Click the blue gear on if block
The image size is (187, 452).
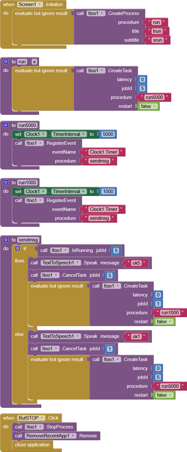click(18, 249)
